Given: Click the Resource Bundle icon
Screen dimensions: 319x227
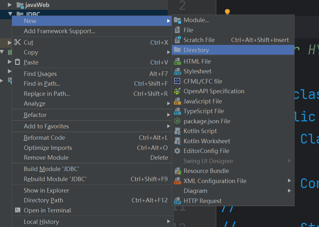Looking at the screenshot, I should 177,171.
